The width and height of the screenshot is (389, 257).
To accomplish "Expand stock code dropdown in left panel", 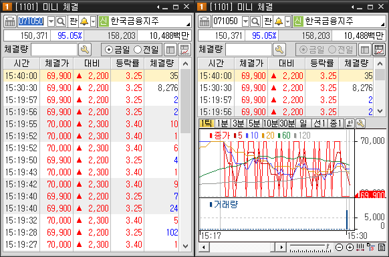I will [51, 21].
